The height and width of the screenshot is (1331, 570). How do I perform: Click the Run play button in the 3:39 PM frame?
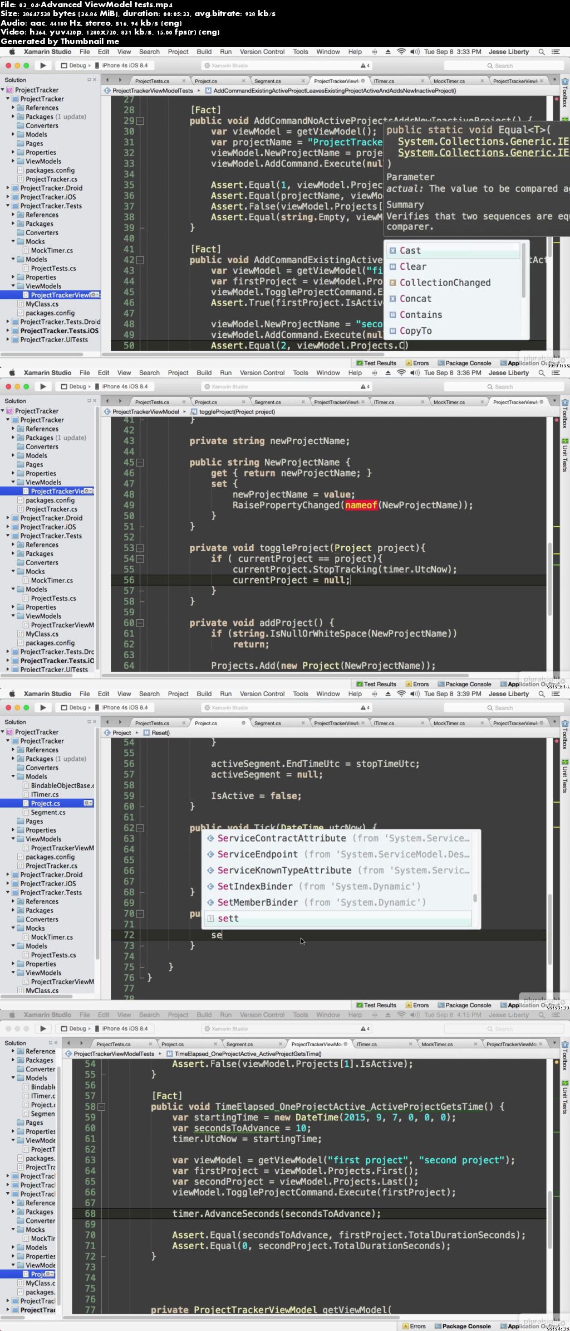tap(43, 707)
